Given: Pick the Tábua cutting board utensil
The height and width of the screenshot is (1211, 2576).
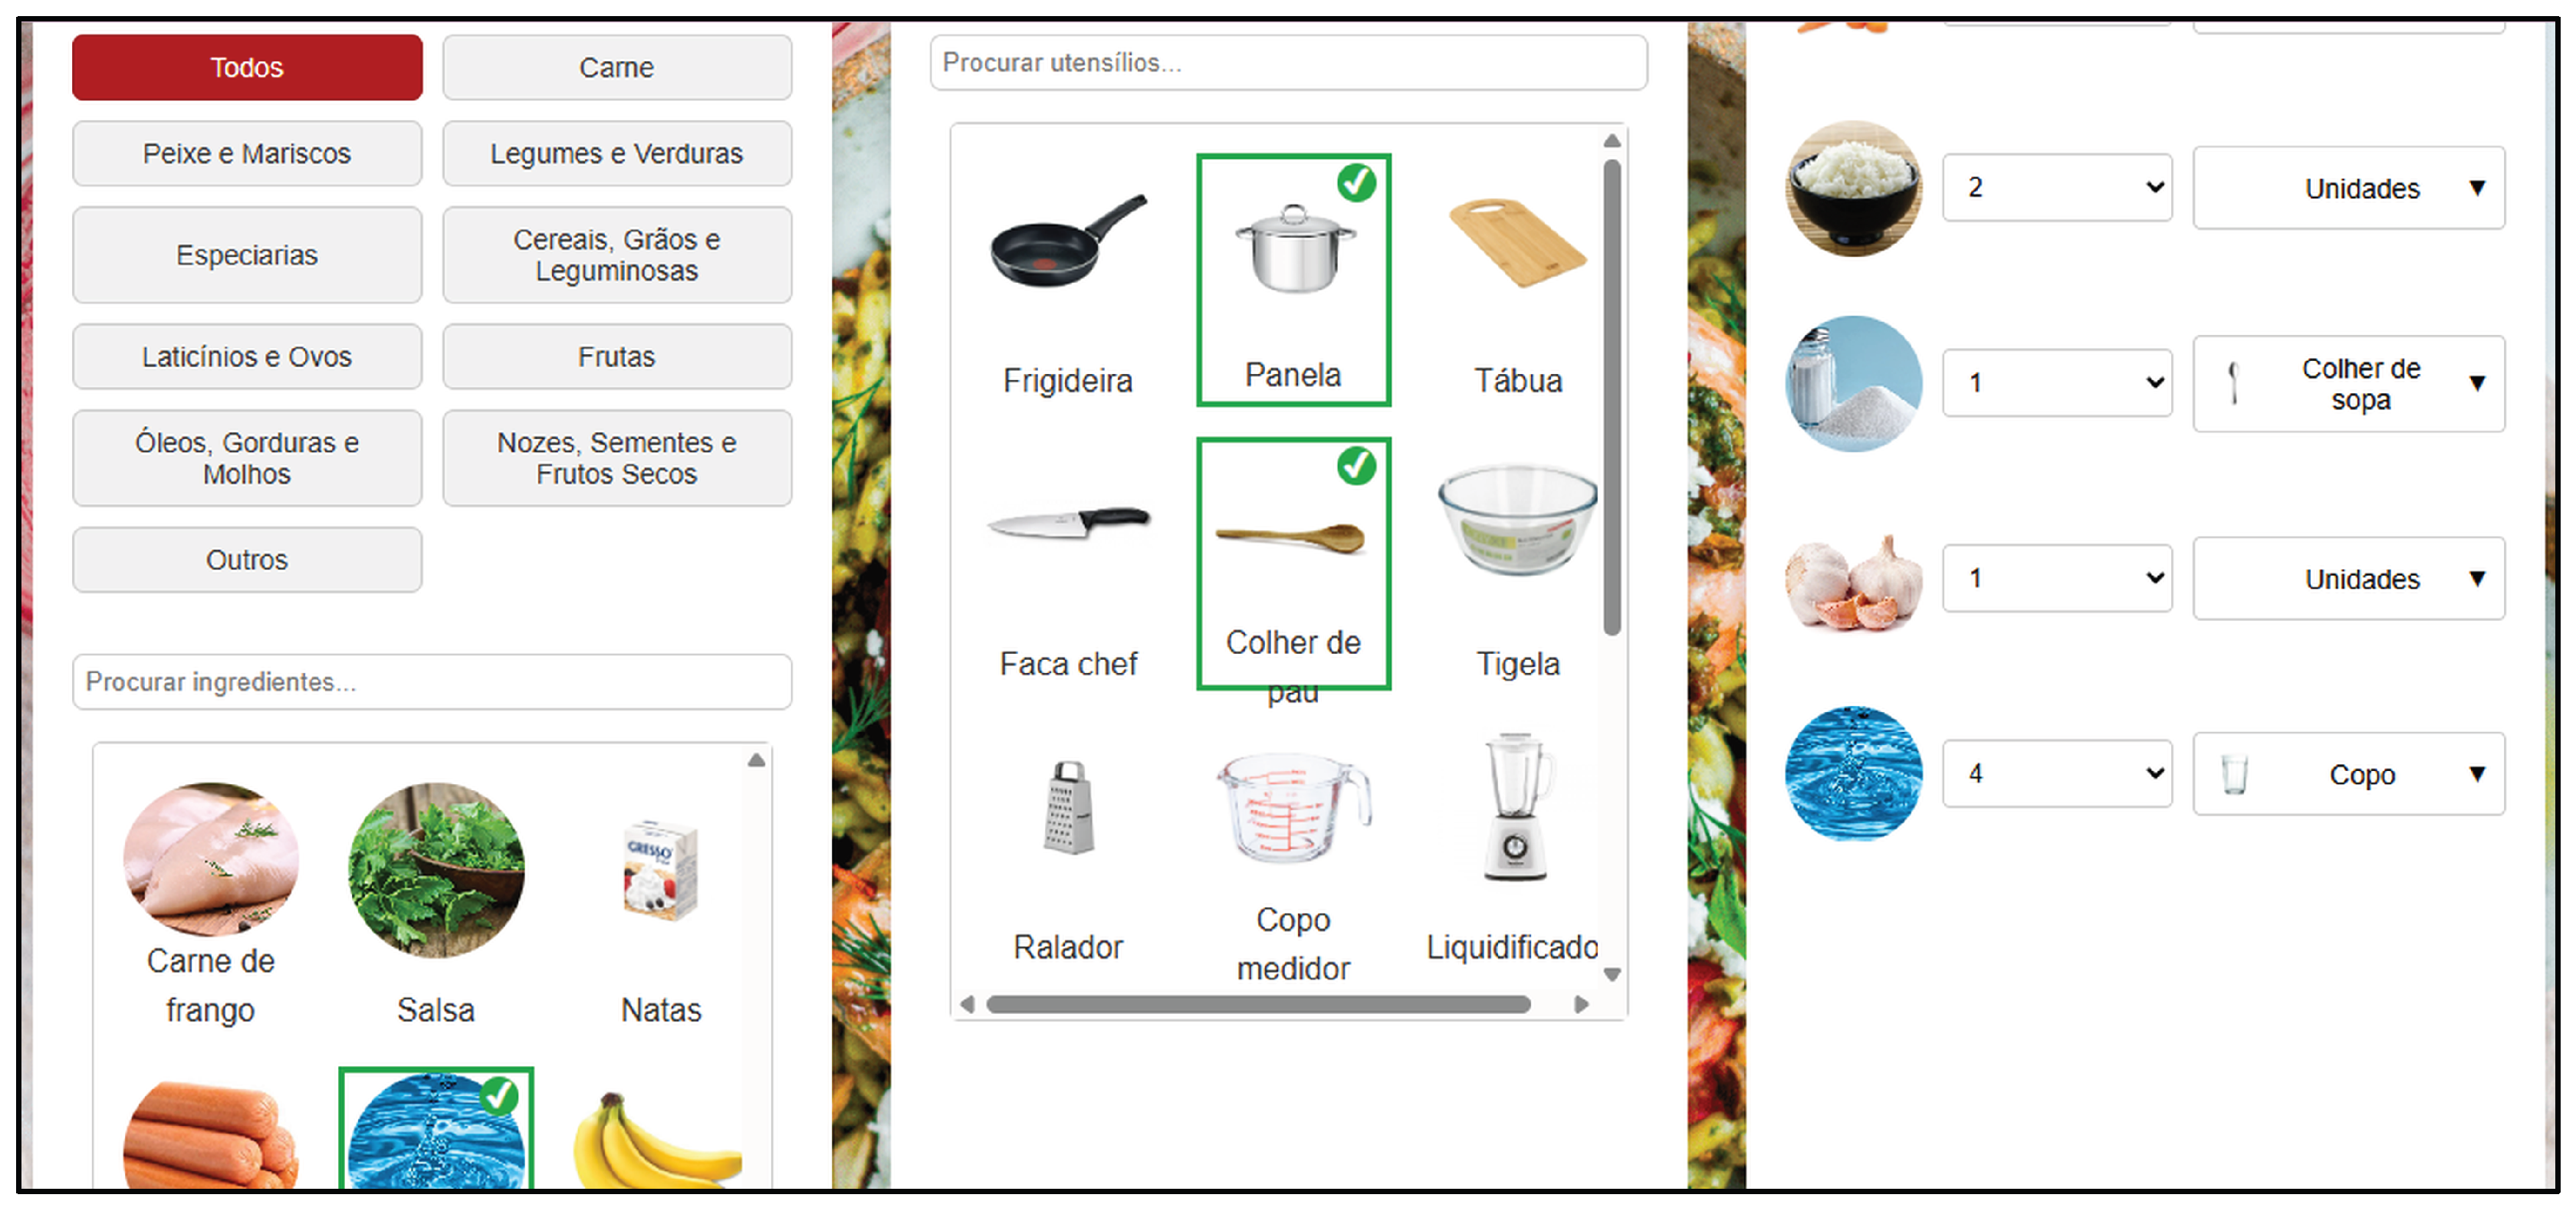Looking at the screenshot, I should pos(1517,285).
